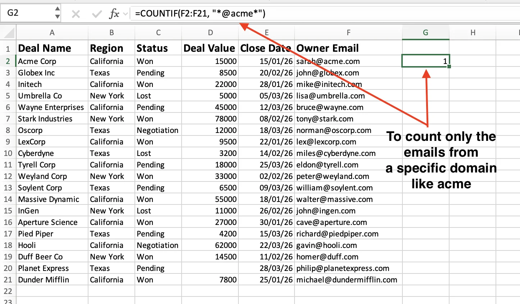This screenshot has width=520, height=304.
Task: Select the cell containing Pied Piper
Action: 52,234
